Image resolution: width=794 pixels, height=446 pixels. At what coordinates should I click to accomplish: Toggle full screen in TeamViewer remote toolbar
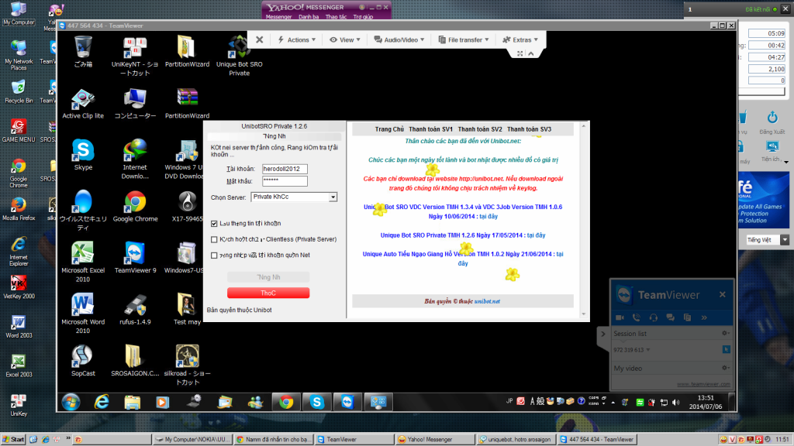click(520, 53)
